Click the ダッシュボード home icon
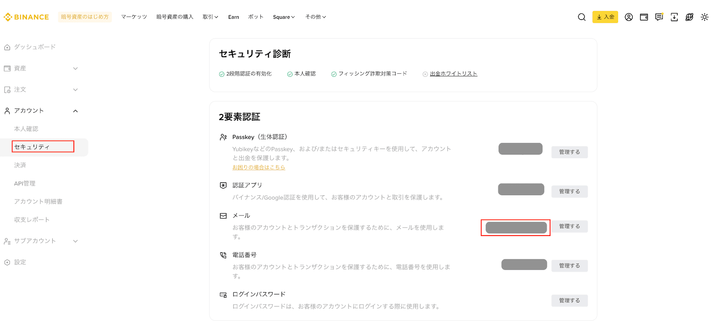Screen dimensions: 716x328 click(7, 47)
